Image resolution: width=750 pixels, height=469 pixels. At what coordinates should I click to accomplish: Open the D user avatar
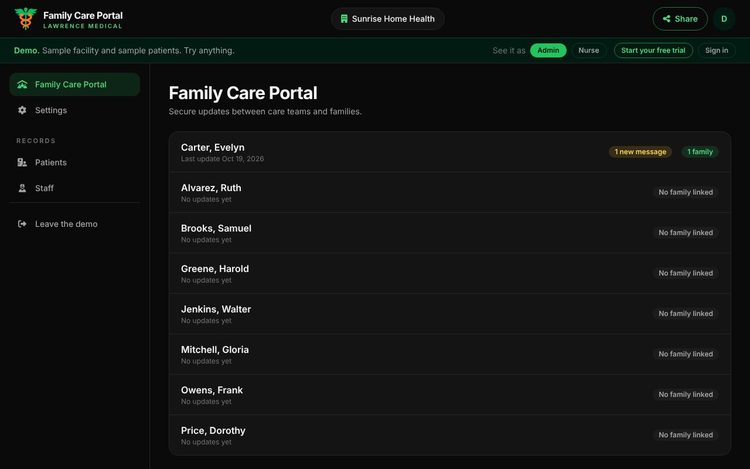pyautogui.click(x=724, y=19)
